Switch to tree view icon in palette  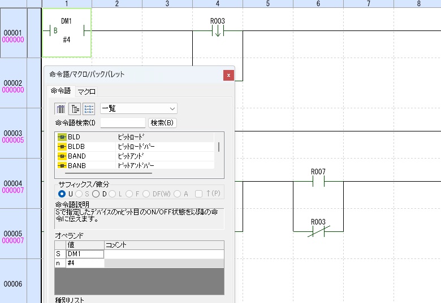[x=74, y=108]
